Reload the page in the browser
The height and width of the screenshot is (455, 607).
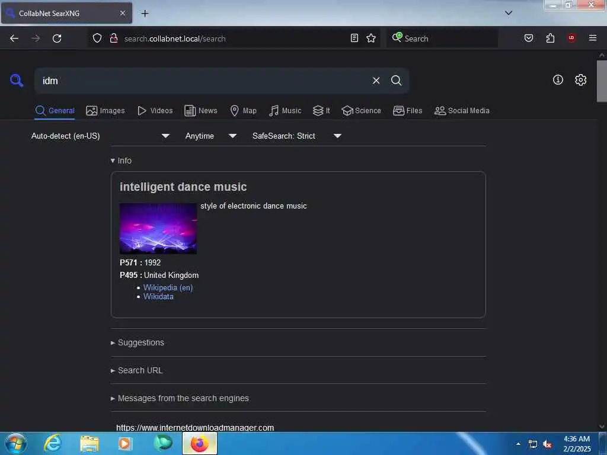pyautogui.click(x=57, y=39)
